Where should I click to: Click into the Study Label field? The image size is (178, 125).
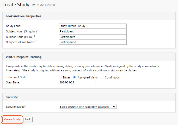tap(93, 26)
